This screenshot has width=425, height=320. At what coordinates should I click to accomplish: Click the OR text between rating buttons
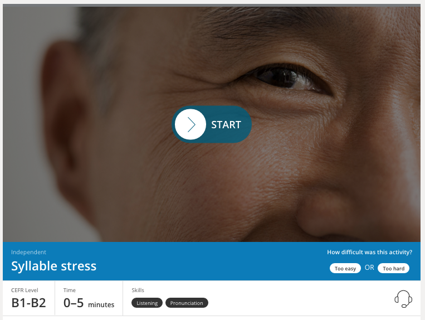[x=369, y=268]
